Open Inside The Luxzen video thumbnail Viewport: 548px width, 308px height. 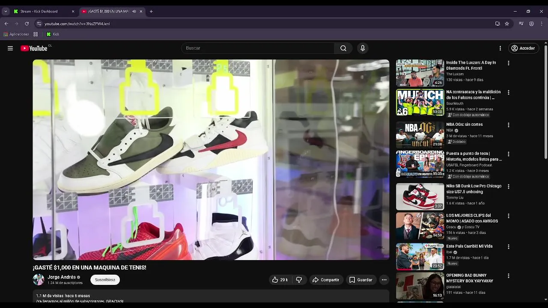coord(420,73)
